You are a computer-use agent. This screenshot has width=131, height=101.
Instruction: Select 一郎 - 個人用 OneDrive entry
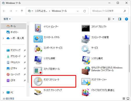click(13, 38)
